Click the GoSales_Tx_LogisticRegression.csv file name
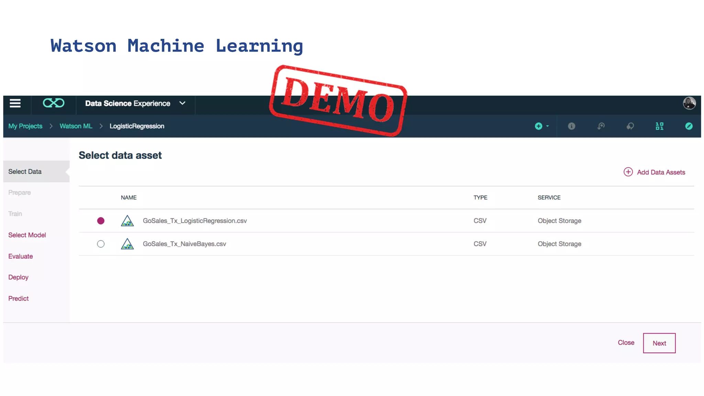The height and width of the screenshot is (396, 704). coord(195,221)
